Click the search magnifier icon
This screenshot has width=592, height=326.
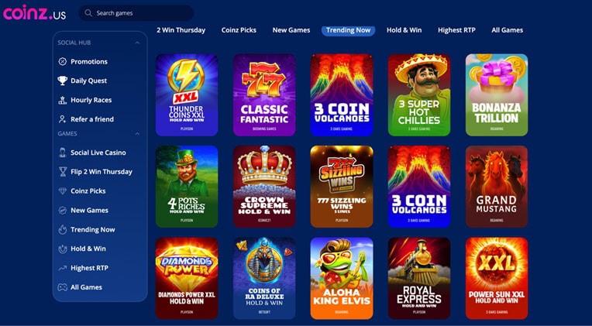tap(88, 13)
